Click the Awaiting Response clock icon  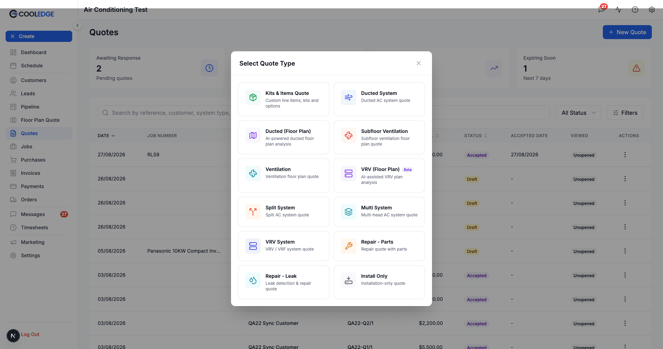[209, 68]
